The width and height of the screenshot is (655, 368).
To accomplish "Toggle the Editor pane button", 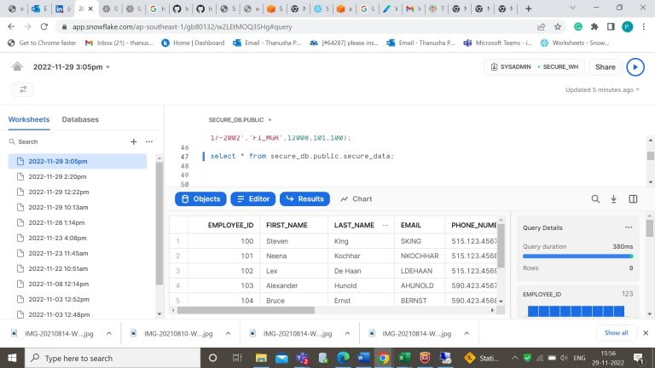I will click(252, 198).
